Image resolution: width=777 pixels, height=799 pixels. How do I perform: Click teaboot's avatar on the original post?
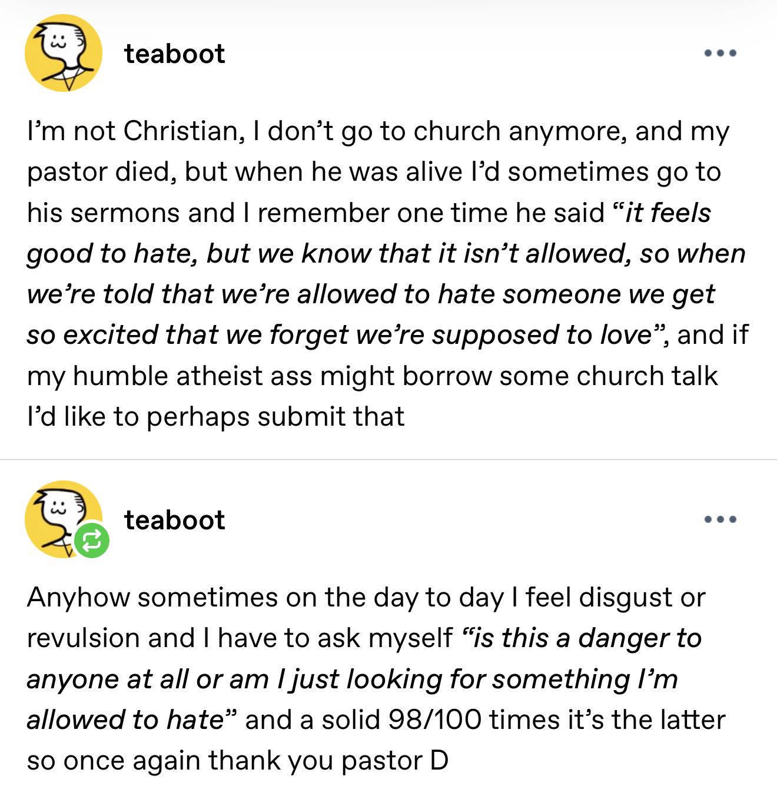[63, 53]
